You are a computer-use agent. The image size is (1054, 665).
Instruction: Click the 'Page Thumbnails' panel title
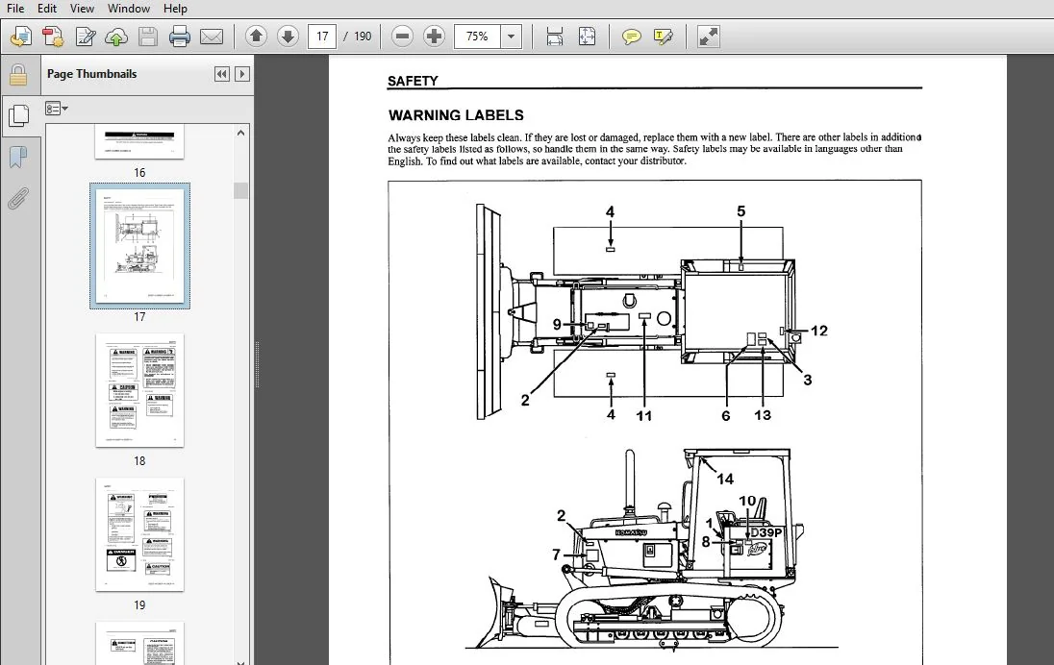coord(92,74)
